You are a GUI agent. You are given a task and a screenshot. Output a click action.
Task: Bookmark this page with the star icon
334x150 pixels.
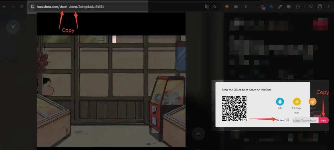click(x=215, y=7)
